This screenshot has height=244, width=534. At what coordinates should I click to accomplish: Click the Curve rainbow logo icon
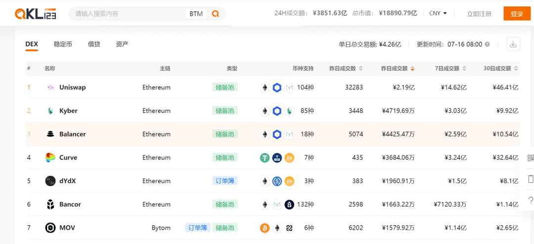coord(50,157)
